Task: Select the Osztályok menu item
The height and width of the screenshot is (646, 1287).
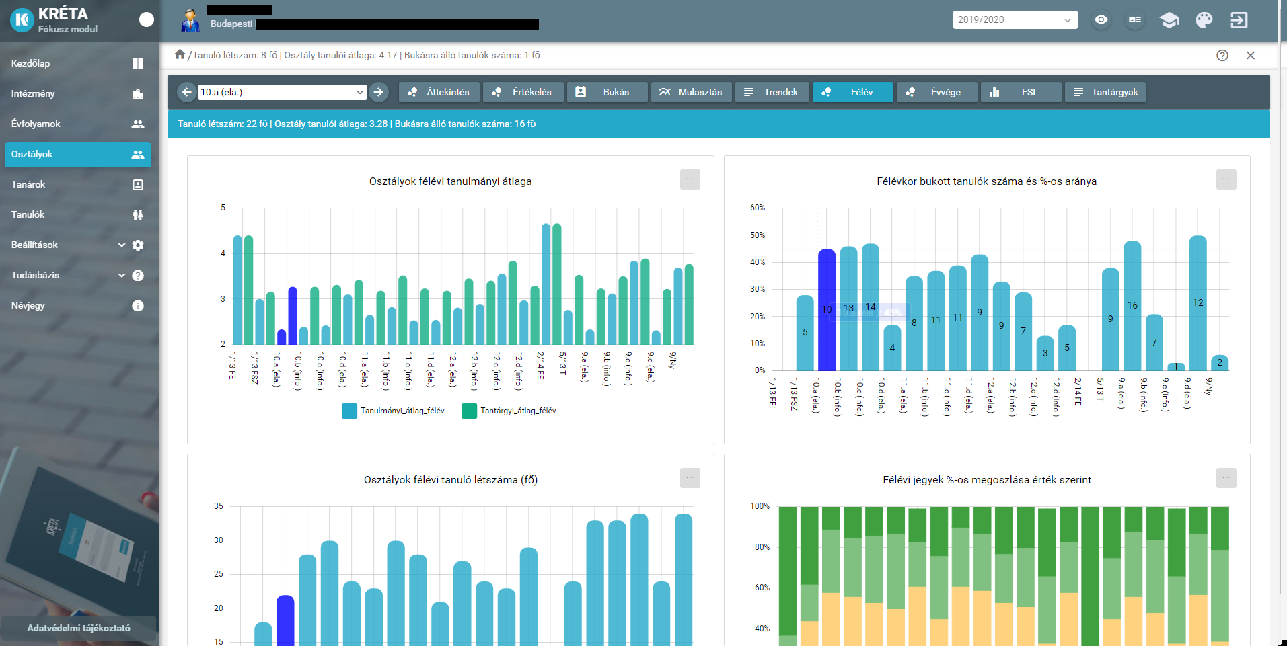Action: point(78,154)
